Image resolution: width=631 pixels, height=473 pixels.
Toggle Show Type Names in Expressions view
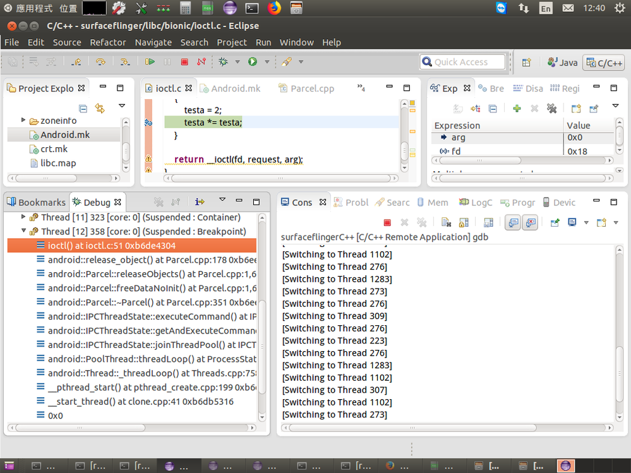(458, 108)
